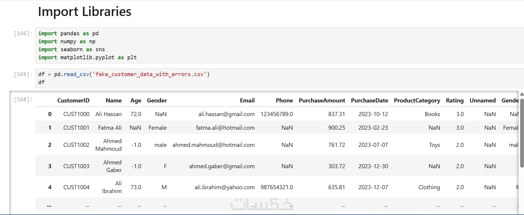524x215 pixels.
Task: Click the CUST1000 cell in the table
Action: [x=76, y=114]
